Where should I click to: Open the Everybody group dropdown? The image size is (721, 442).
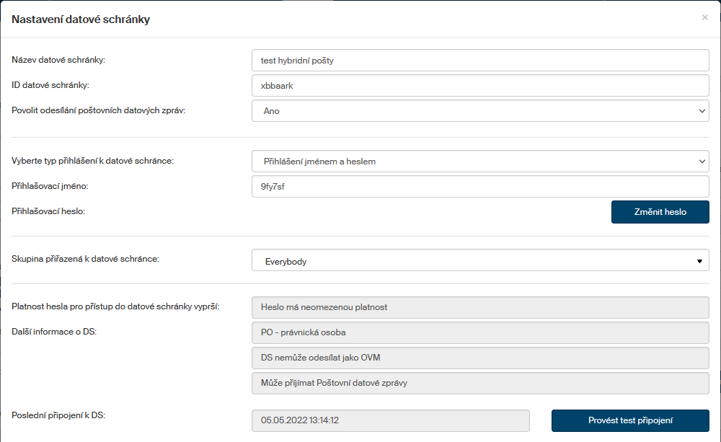click(x=480, y=261)
